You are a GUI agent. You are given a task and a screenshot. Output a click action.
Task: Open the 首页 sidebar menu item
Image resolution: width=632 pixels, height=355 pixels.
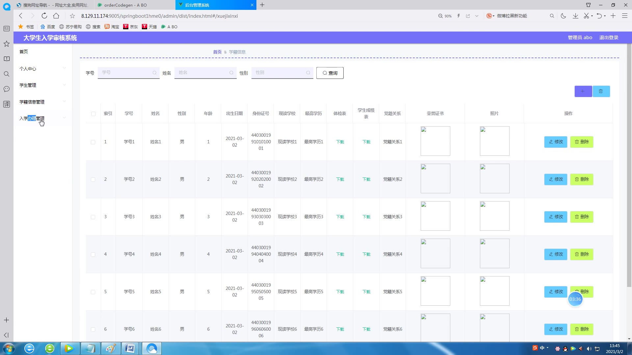tap(24, 52)
